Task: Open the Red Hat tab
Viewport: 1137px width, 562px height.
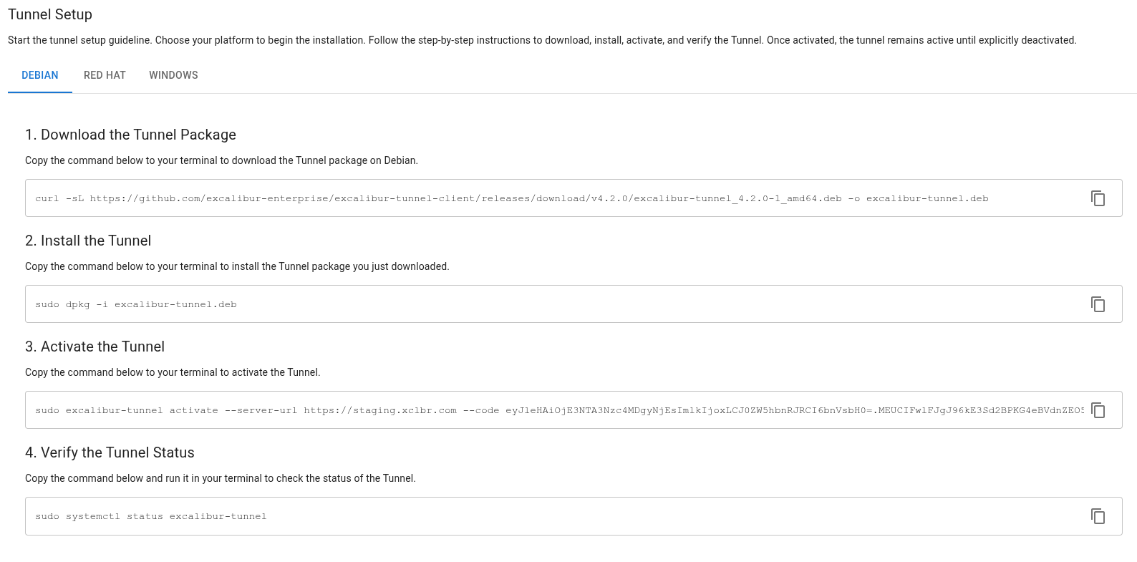Action: [105, 75]
